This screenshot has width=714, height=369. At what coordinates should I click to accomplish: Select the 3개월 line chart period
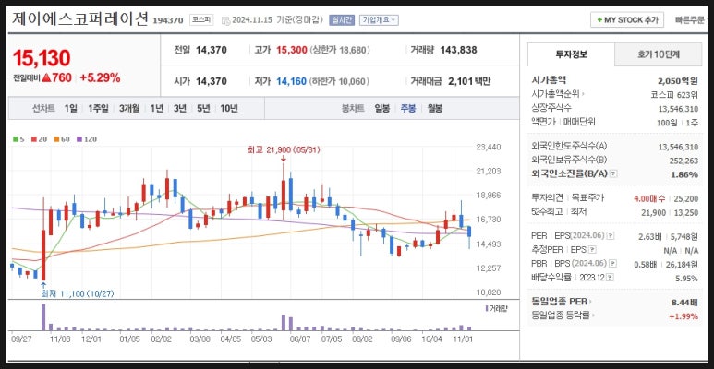pyautogui.click(x=129, y=108)
